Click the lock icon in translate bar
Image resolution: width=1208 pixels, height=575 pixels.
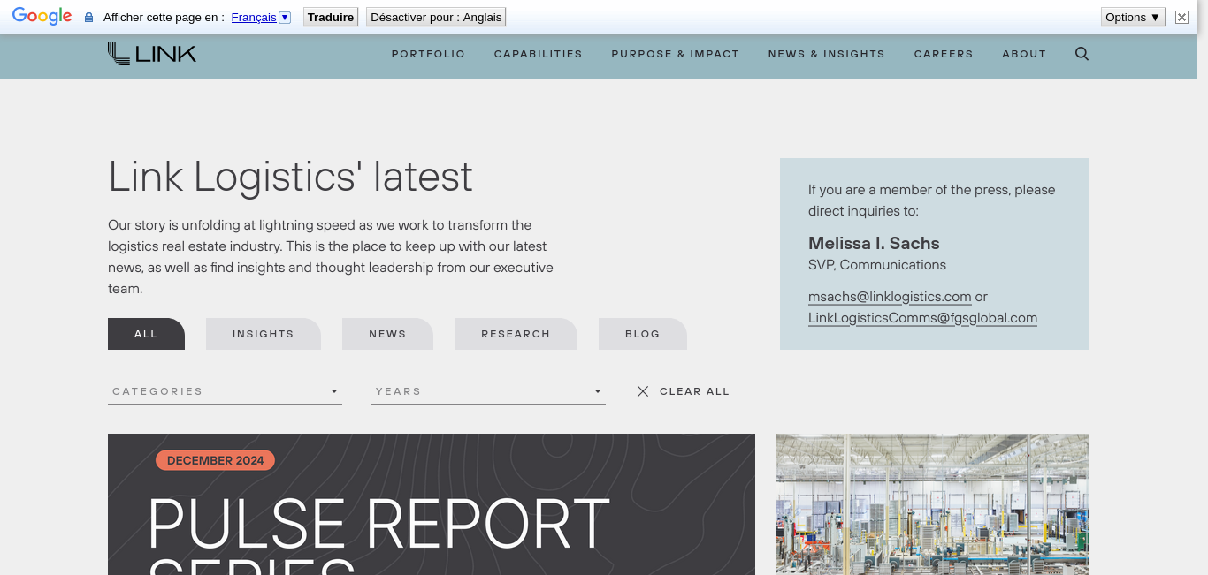(x=88, y=18)
